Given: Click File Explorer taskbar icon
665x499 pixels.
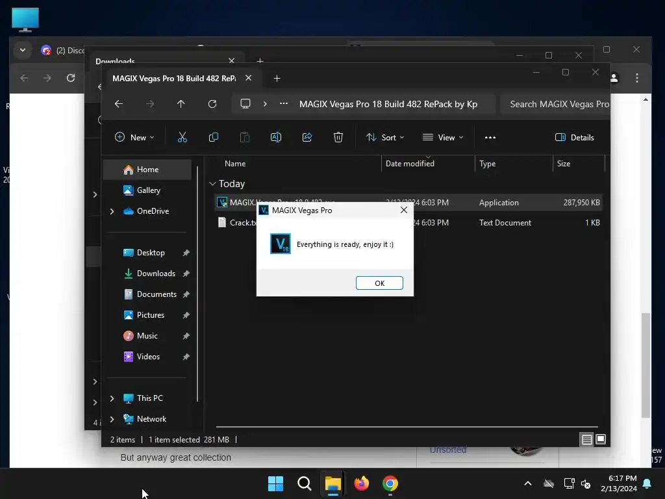Looking at the screenshot, I should point(333,483).
